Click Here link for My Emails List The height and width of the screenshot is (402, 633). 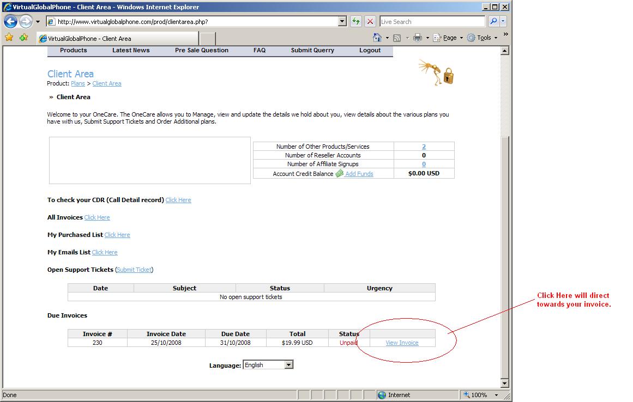[x=105, y=252]
